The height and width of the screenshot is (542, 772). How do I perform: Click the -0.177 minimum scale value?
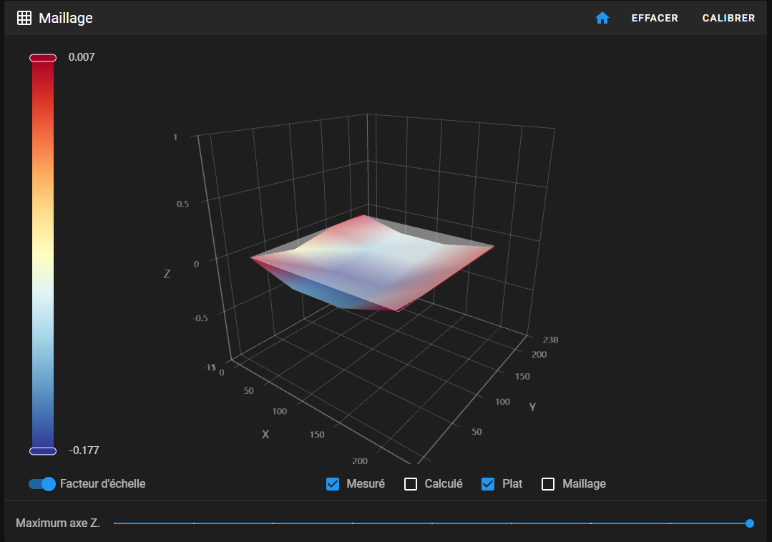(x=84, y=450)
